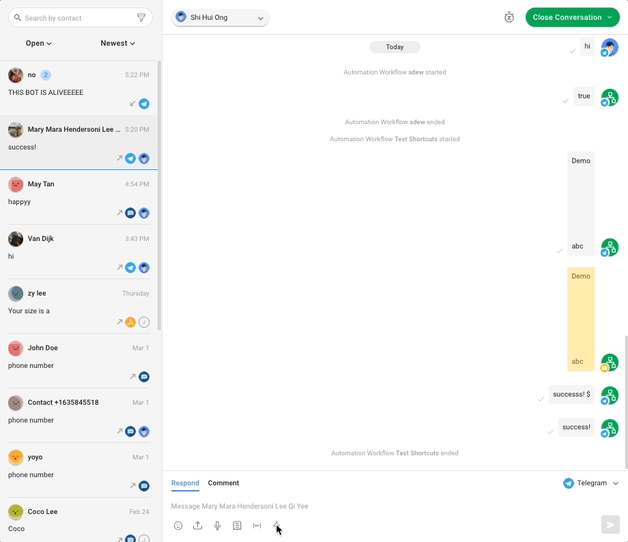This screenshot has width=628, height=542.
Task: Insert a dynamic variable using braces icon
Action: tap(257, 526)
